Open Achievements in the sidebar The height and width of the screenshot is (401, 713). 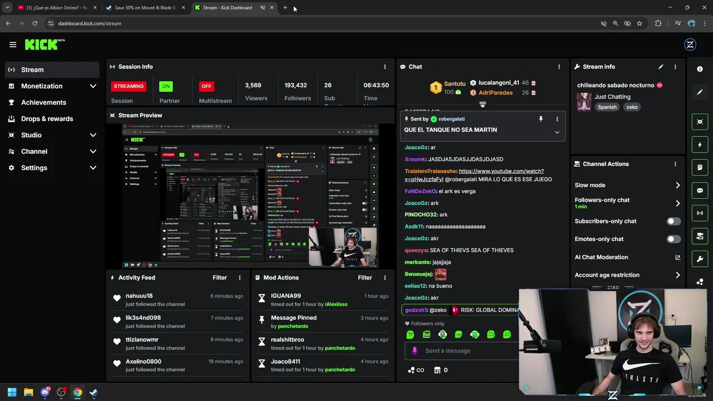[52, 102]
